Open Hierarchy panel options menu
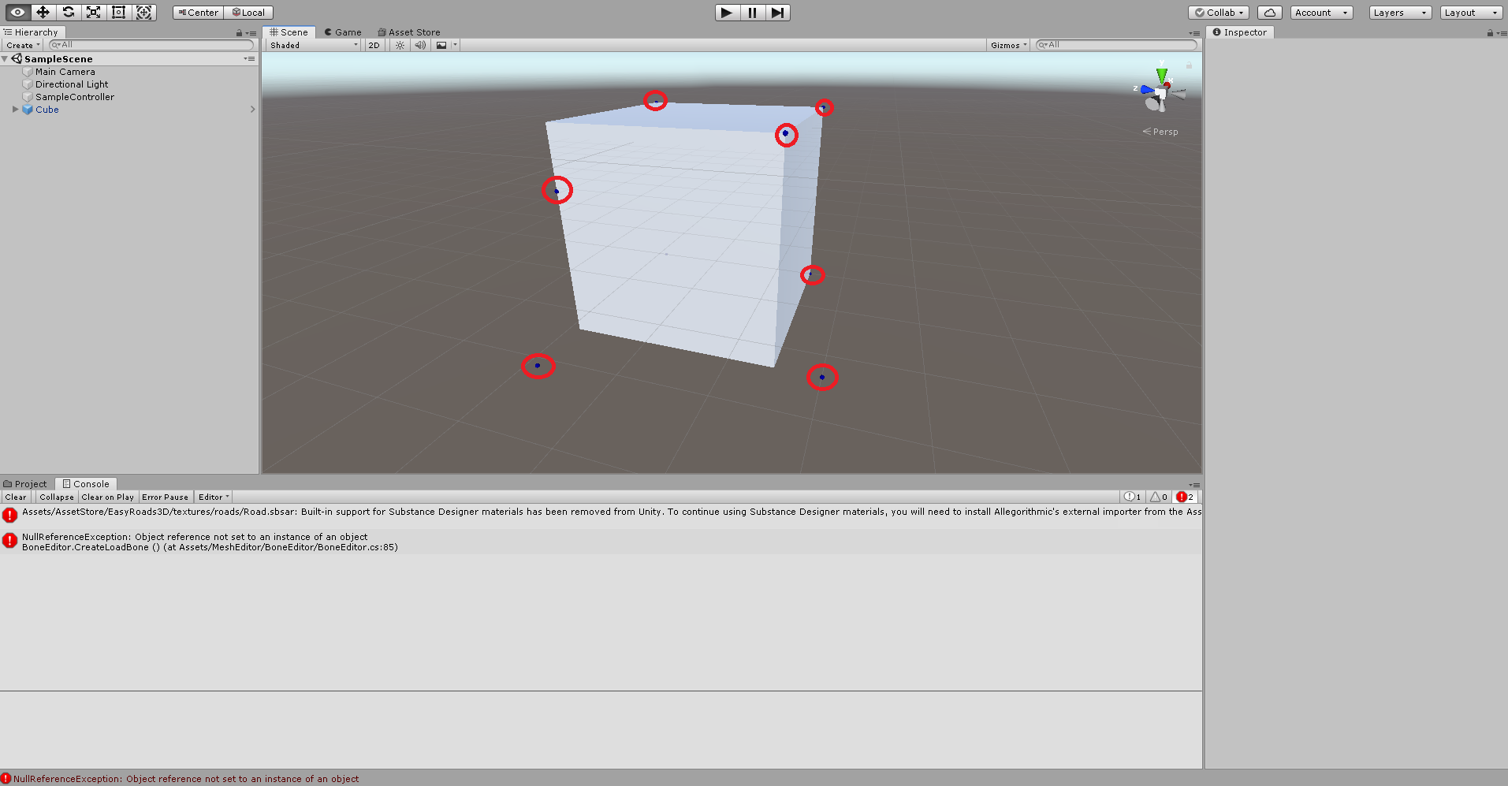1508x786 pixels. coord(251,33)
